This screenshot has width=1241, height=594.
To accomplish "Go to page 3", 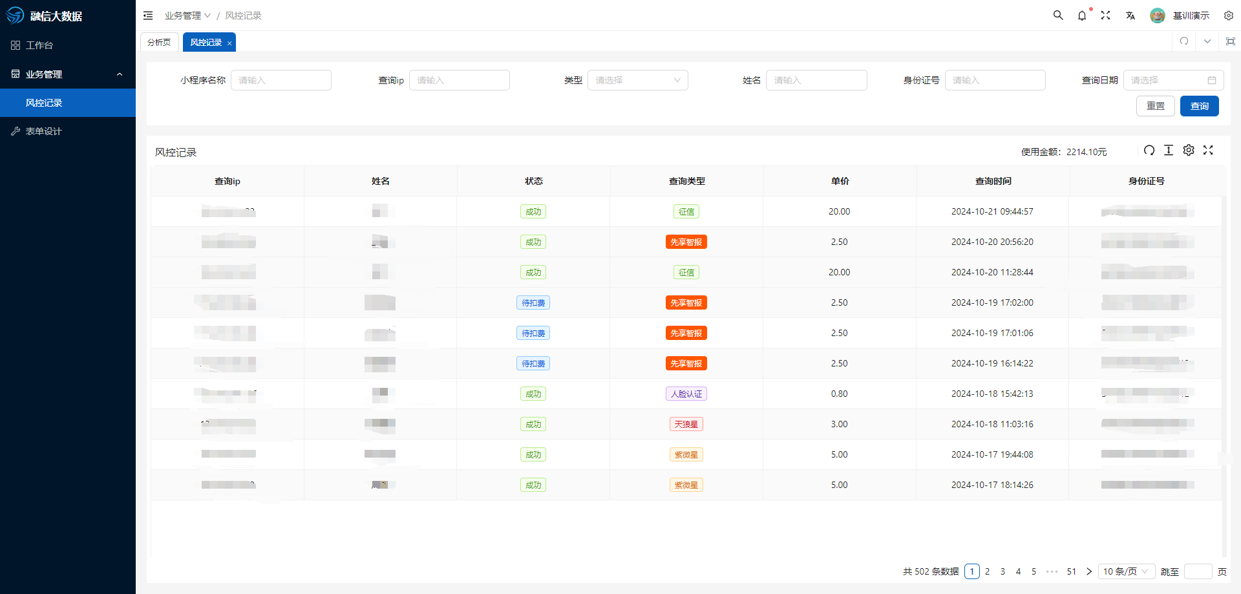I will tap(1003, 571).
